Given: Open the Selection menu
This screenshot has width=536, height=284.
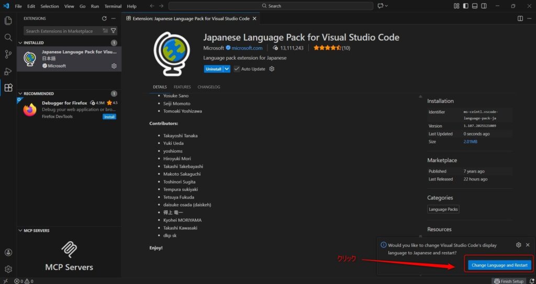Looking at the screenshot, I should click(50, 6).
